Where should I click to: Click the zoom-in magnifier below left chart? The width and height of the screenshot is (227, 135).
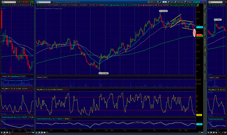point(4,132)
